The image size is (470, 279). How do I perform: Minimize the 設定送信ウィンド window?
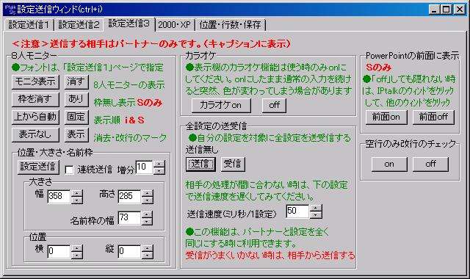click(x=434, y=10)
